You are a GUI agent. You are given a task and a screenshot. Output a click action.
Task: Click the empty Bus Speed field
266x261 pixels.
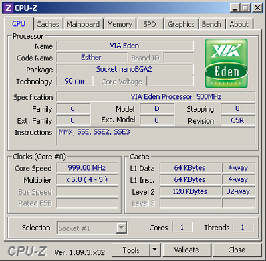[x=87, y=191]
